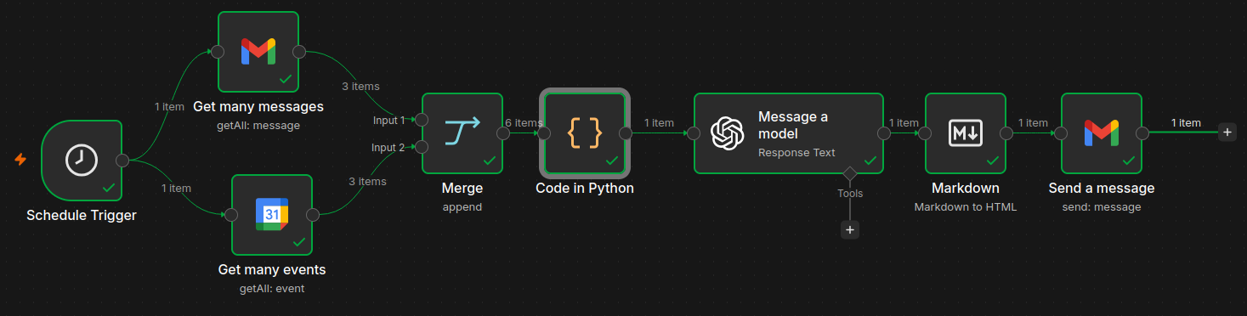Viewport: 1247px width, 316px height.
Task: Click the green checkmark on Merge node
Action: (490, 161)
